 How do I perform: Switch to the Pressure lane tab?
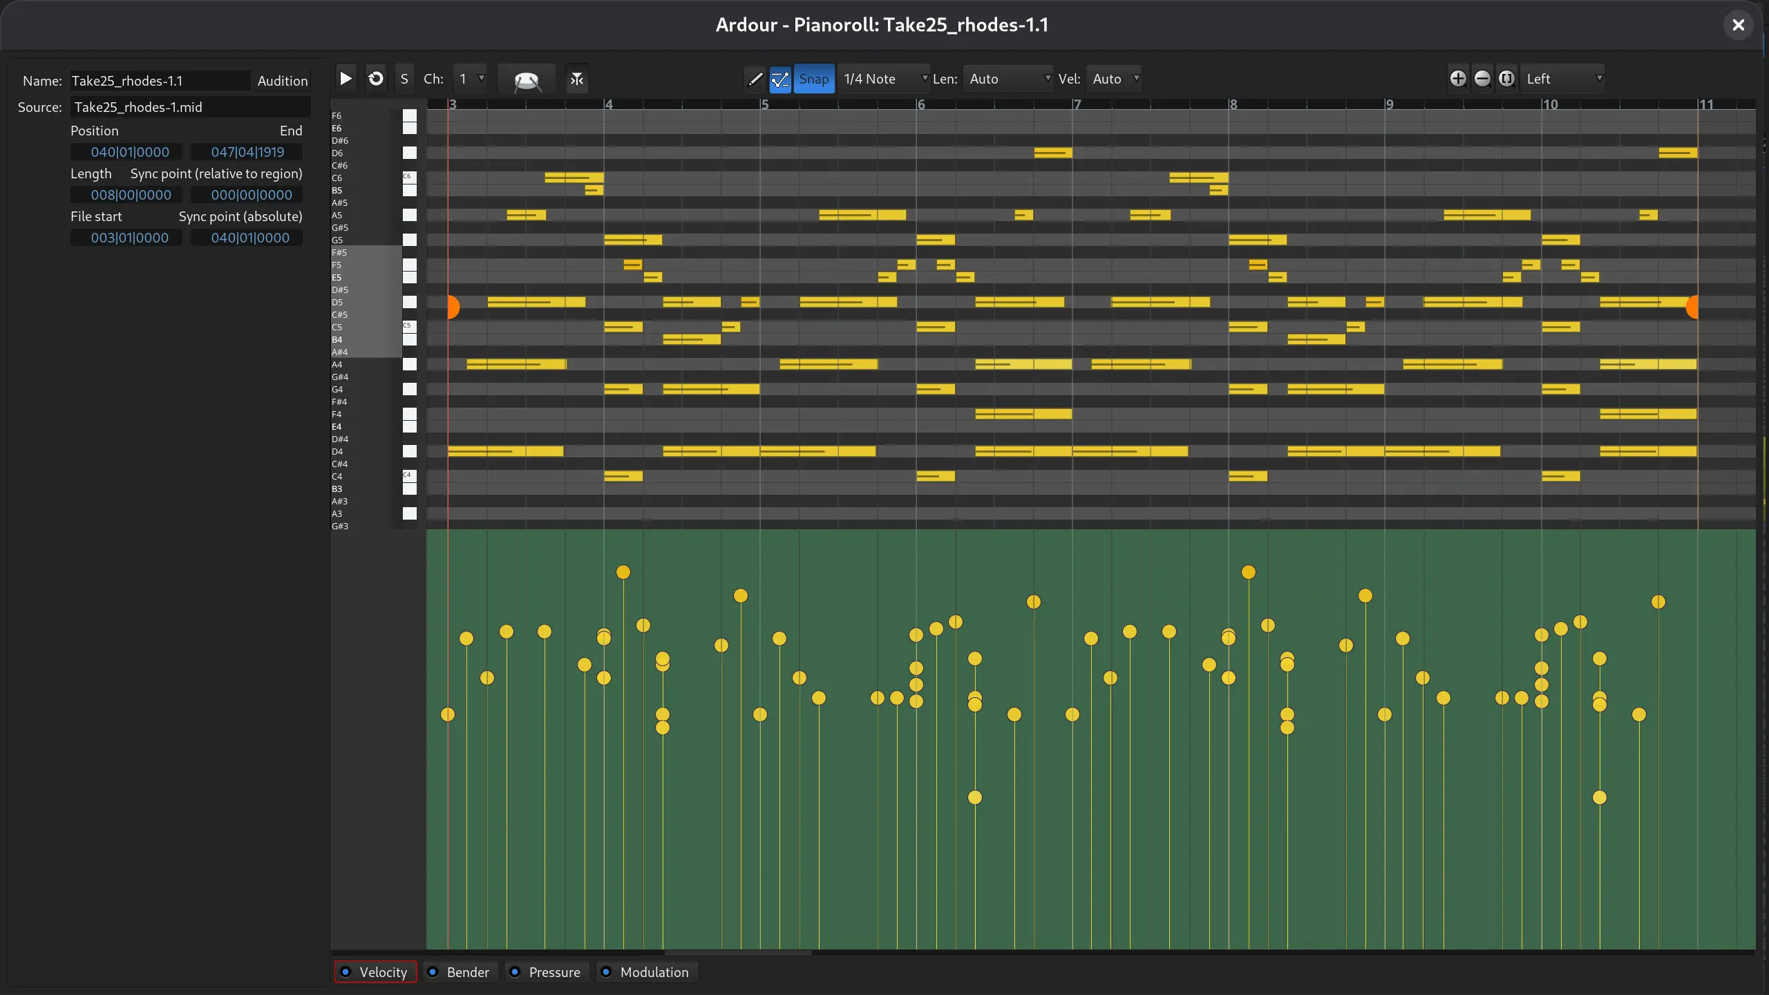(545, 972)
